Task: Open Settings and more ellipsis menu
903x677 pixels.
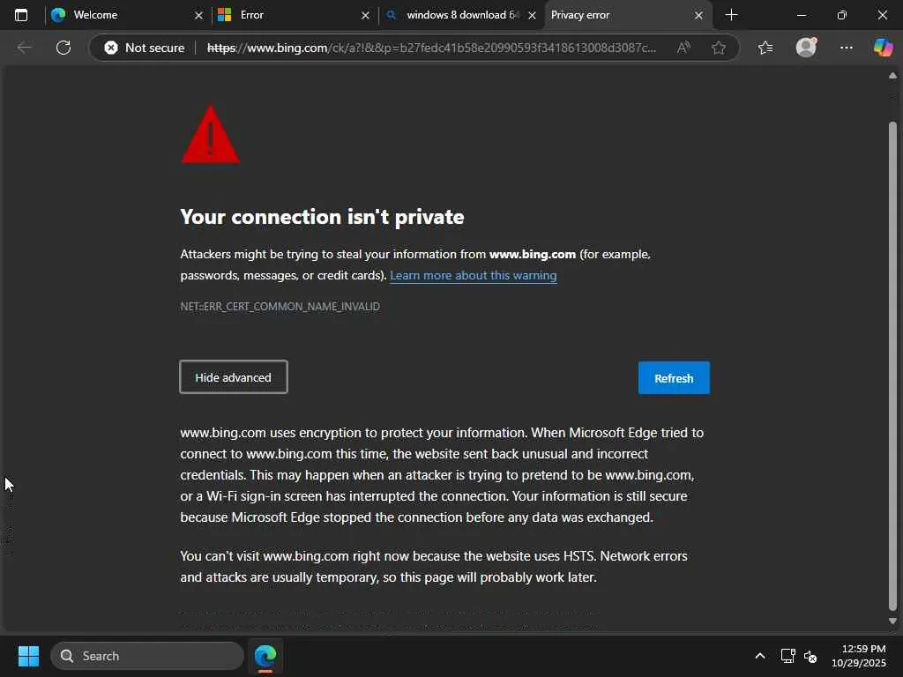Action: pos(847,48)
